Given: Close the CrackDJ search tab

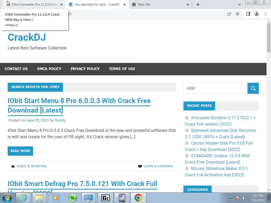Looking at the screenshot, I should pyautogui.click(x=125, y=5).
